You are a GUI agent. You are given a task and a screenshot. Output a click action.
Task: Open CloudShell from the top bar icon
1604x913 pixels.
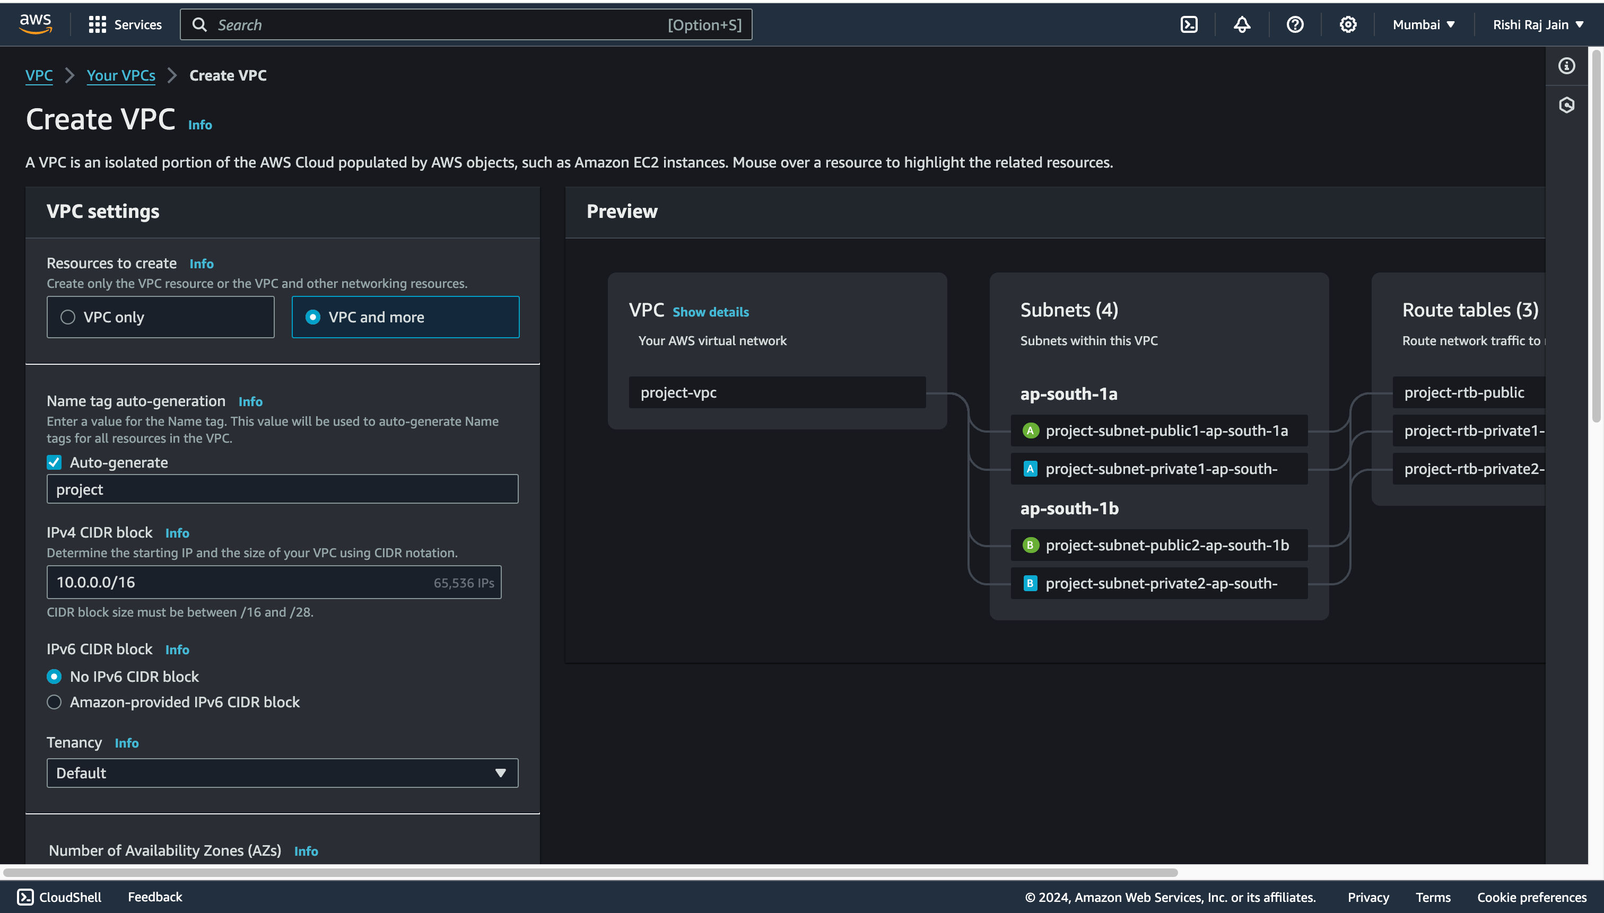click(x=1189, y=24)
